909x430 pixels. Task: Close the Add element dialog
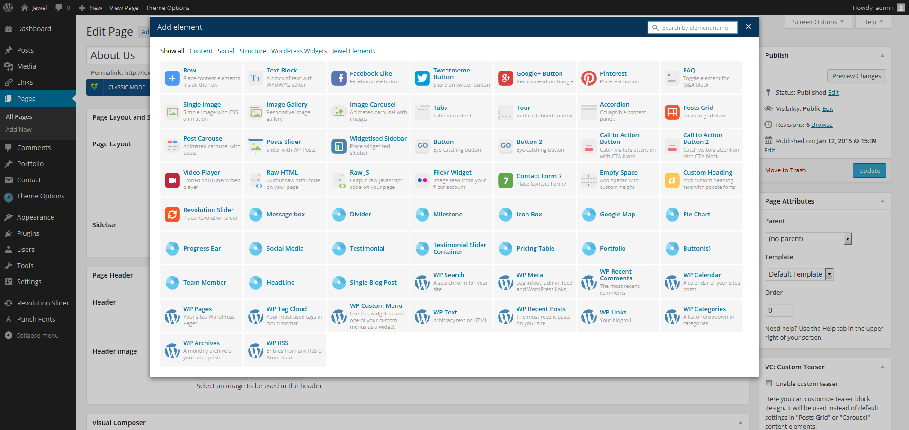[x=749, y=27]
